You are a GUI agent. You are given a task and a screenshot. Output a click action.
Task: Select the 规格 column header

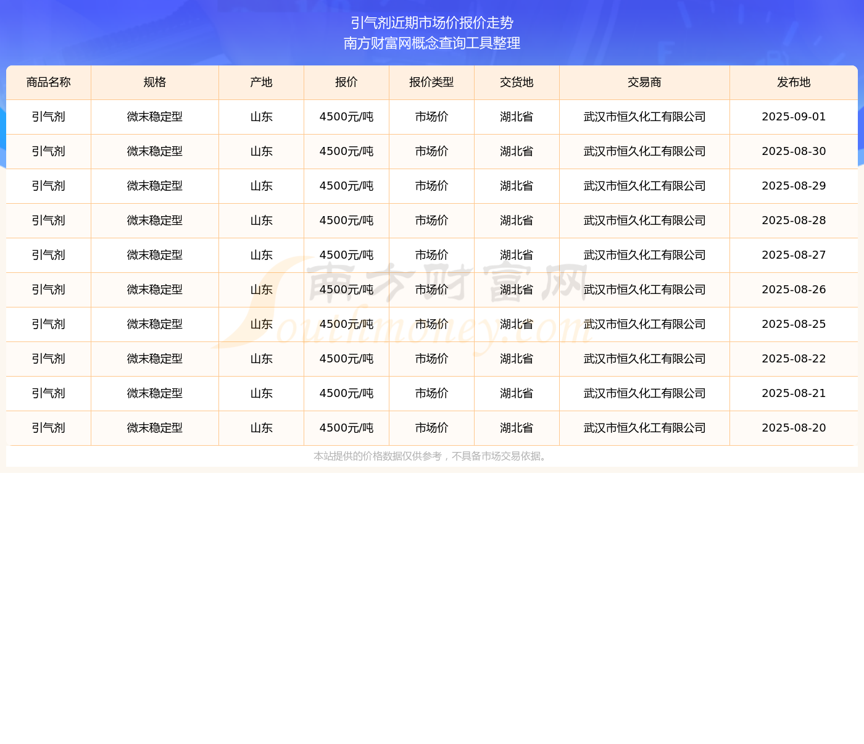click(155, 82)
